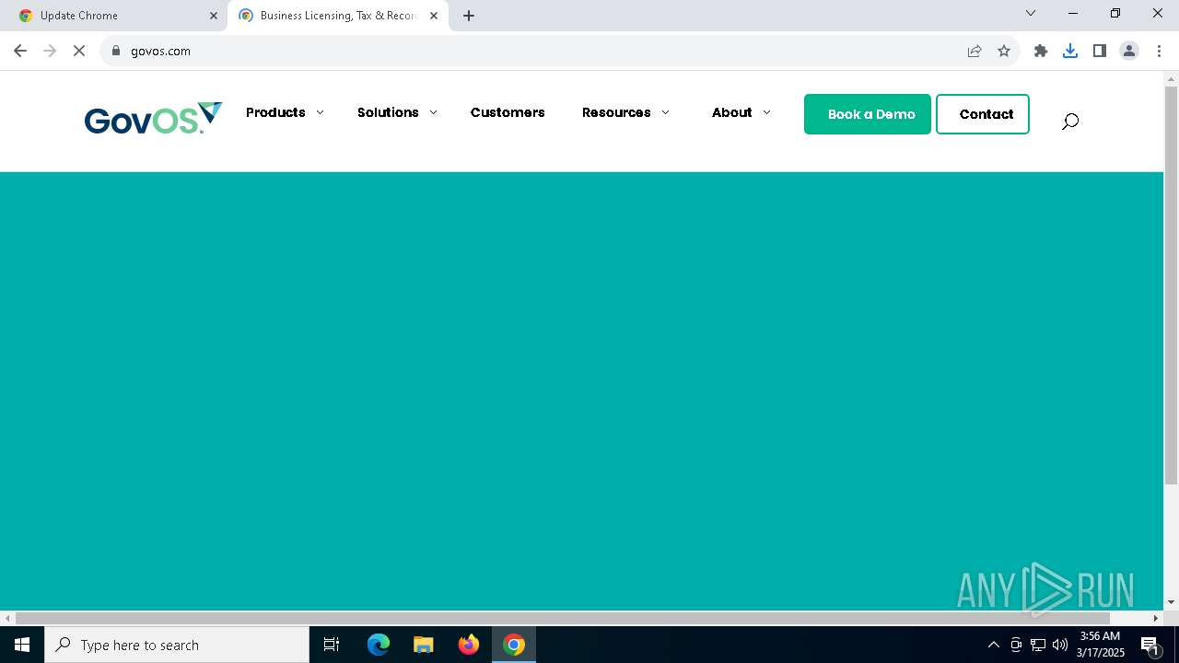Image resolution: width=1179 pixels, height=663 pixels.
Task: Open a new tab with plus button
Action: coord(469,16)
